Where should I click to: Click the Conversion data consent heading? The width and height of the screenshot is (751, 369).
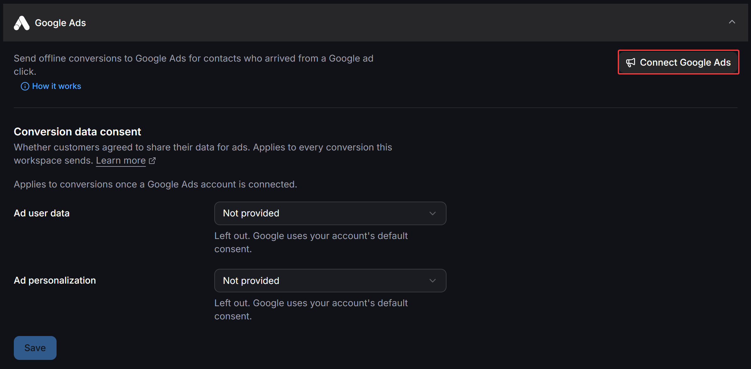pyautogui.click(x=77, y=132)
